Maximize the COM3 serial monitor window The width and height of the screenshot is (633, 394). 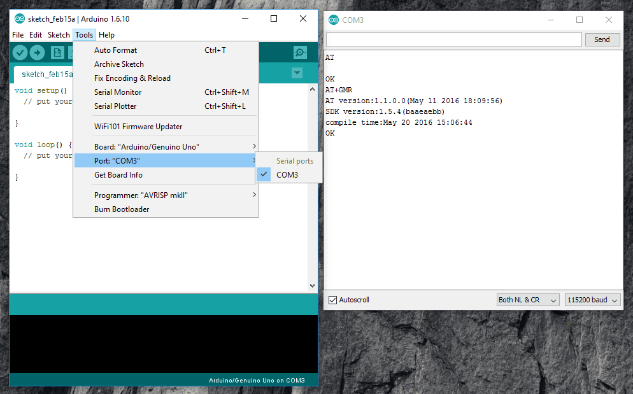[580, 20]
